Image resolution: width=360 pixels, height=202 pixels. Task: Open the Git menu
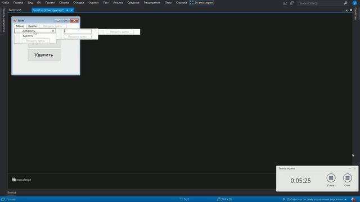pyautogui.click(x=39, y=3)
